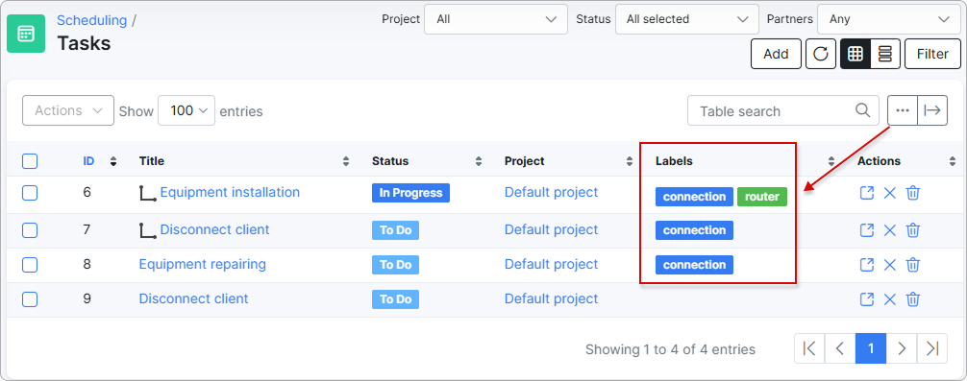Screen dimensions: 967x381
Task: Click the X icon for task 7
Action: (889, 231)
